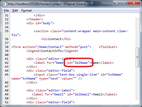Image resolution: width=142 pixels, height=107 pixels.
Task: Click the id="txtName" attribute on line 45
Action: (x=112, y=75)
